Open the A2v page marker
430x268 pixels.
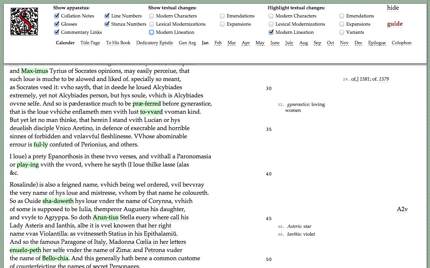[402, 209]
